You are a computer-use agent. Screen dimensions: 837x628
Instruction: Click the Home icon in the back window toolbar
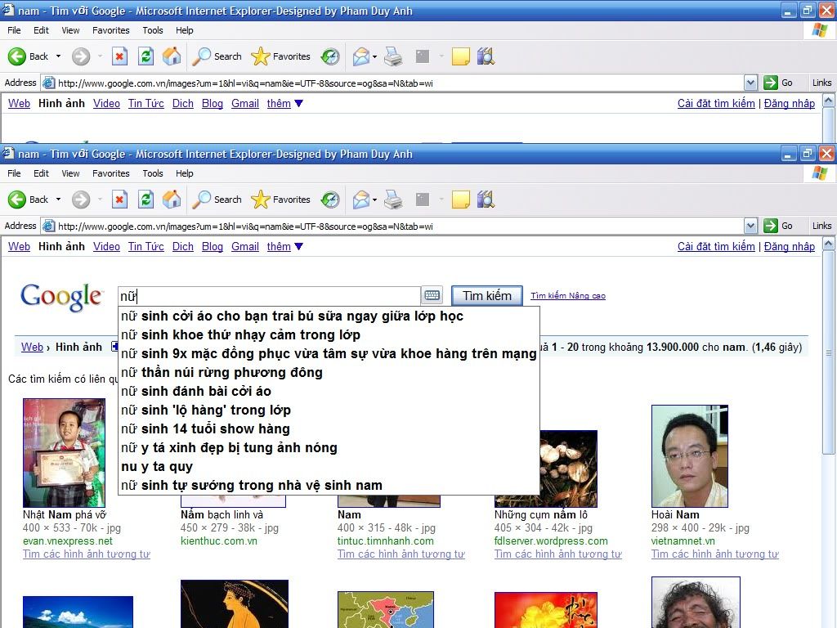point(172,56)
